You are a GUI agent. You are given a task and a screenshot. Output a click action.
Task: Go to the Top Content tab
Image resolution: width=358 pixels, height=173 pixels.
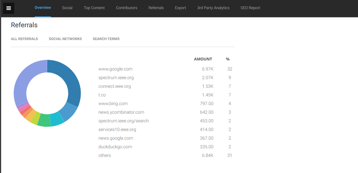[x=94, y=8]
